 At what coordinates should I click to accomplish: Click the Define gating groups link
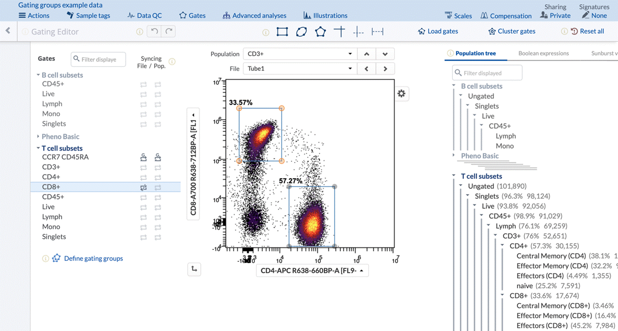click(93, 258)
